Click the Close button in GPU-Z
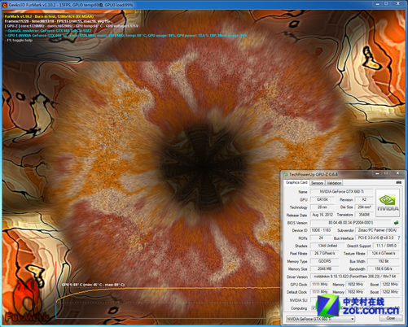 (391, 318)
